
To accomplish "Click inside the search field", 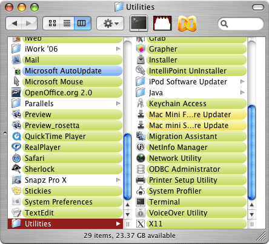I will (241, 24).
